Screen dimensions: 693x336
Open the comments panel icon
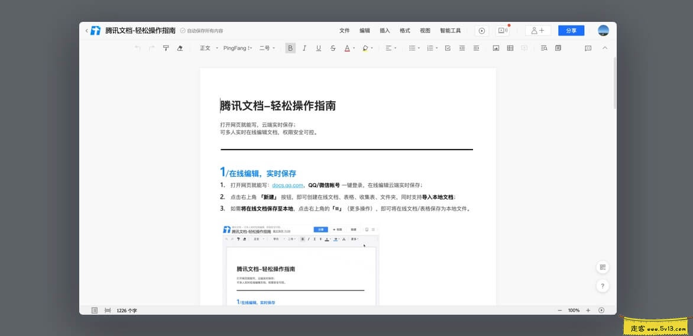(588, 48)
